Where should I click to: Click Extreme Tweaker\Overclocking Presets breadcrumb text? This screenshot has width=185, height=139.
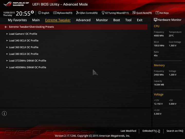31,27
